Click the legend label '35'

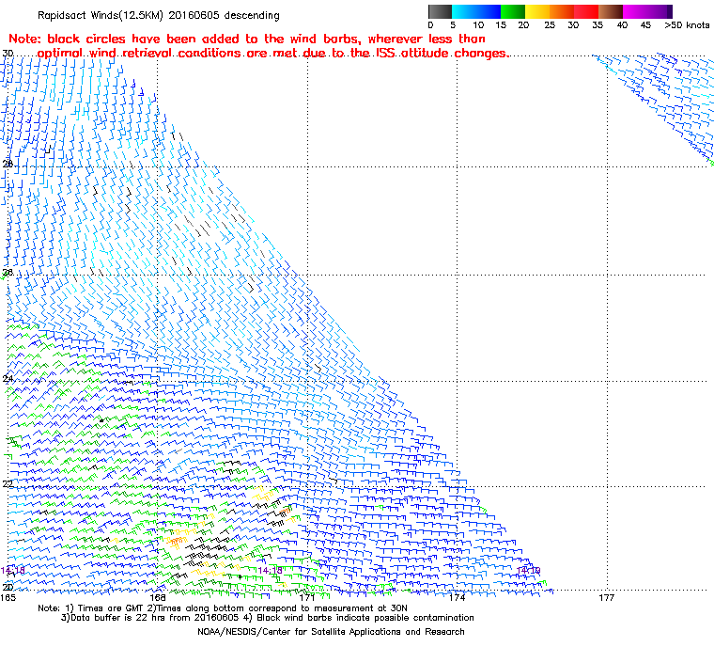tap(598, 25)
